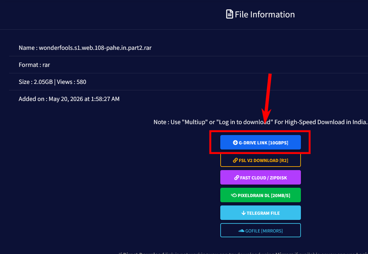Get the file via TELEGRAM FILE

point(260,213)
